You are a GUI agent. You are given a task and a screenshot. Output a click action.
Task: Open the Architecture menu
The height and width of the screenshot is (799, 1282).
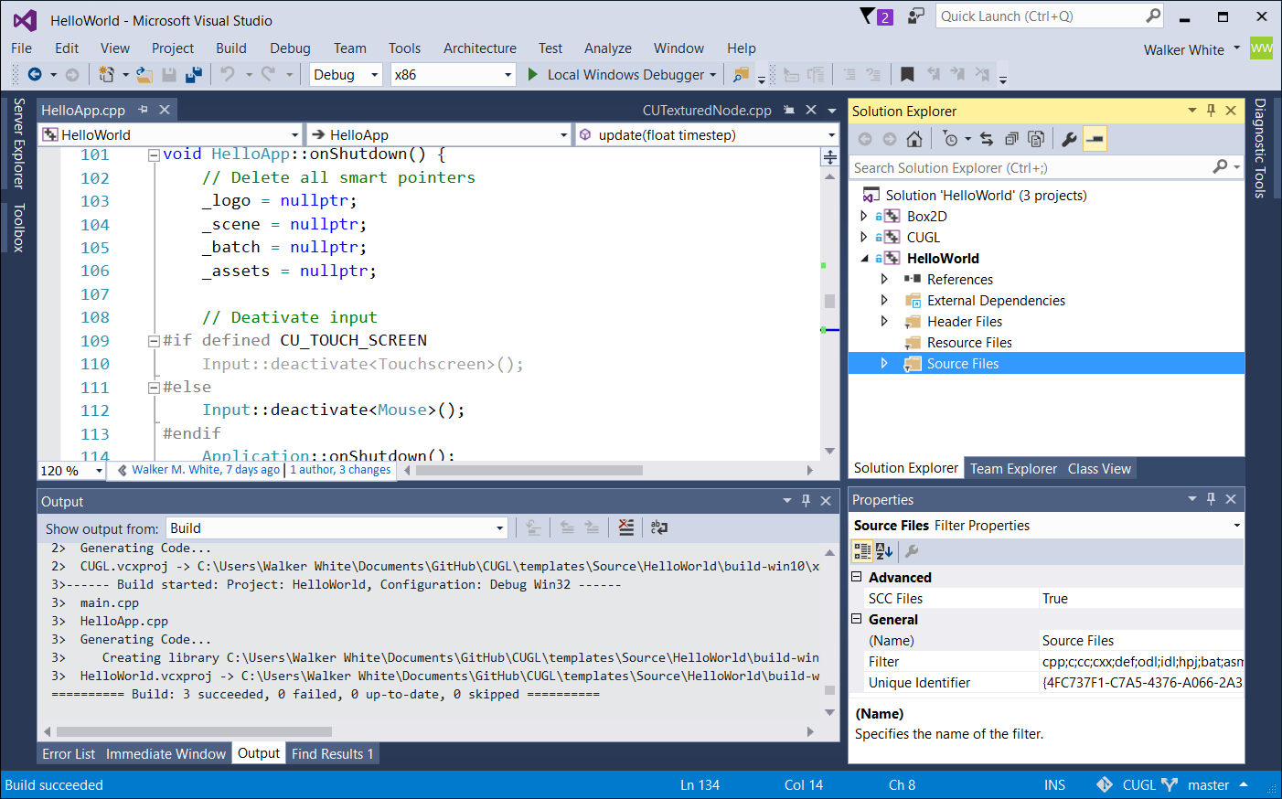click(x=479, y=48)
